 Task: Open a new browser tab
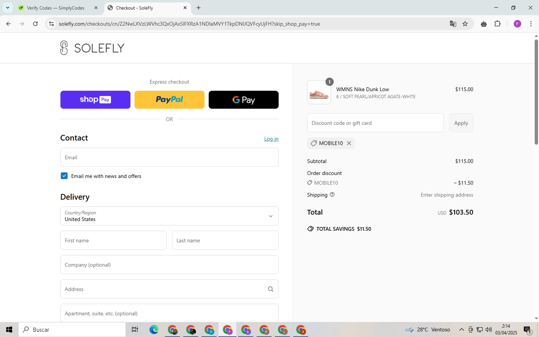pos(198,8)
